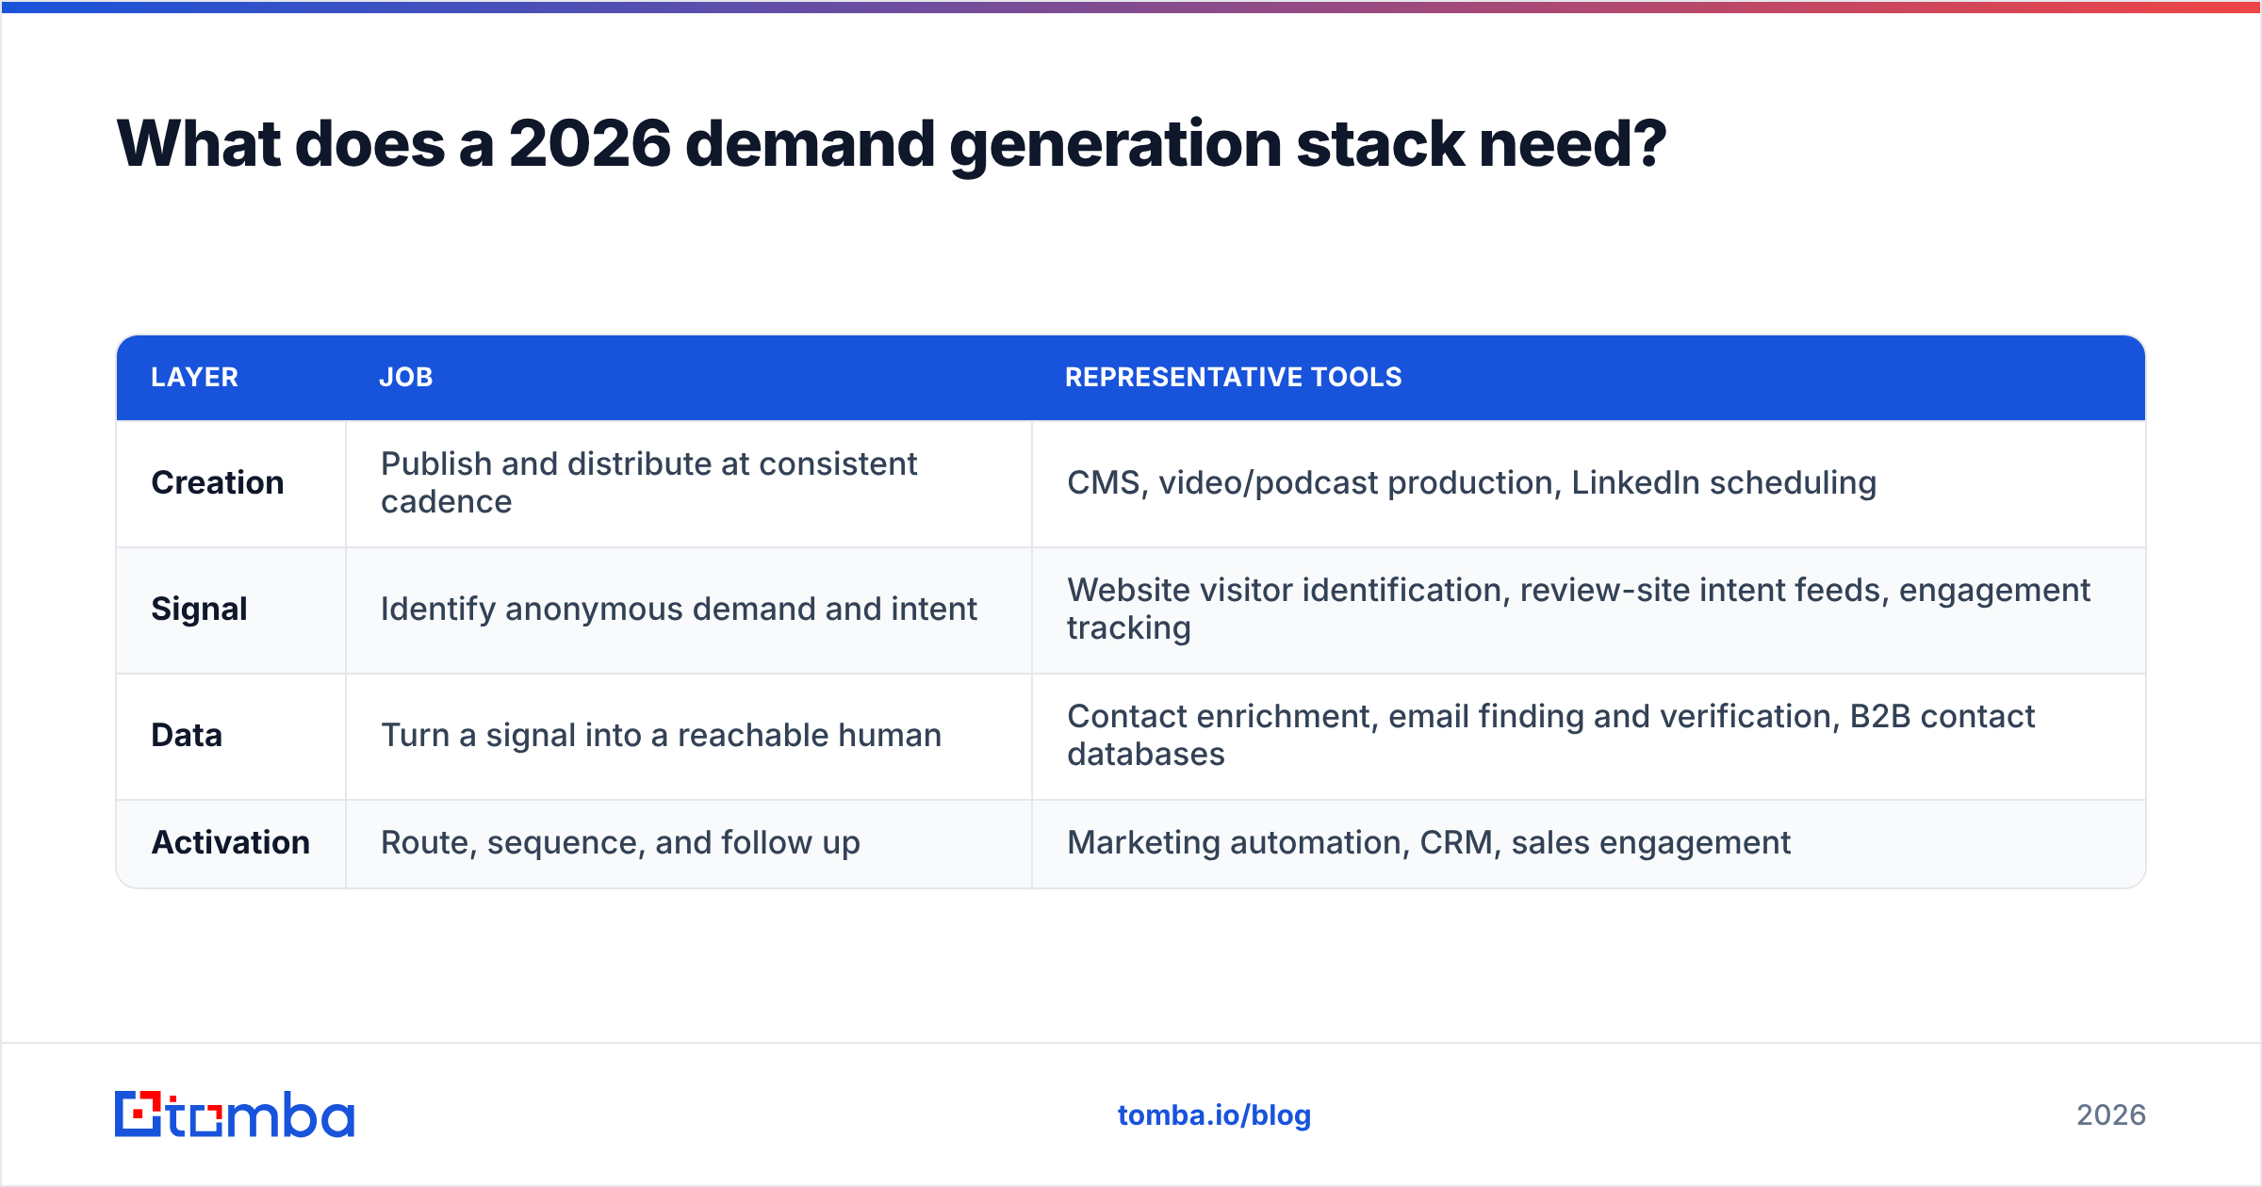Click 'CMS, video/podcast production, LinkedIn scheduling'
This screenshot has width=2262, height=1187.
(1471, 483)
